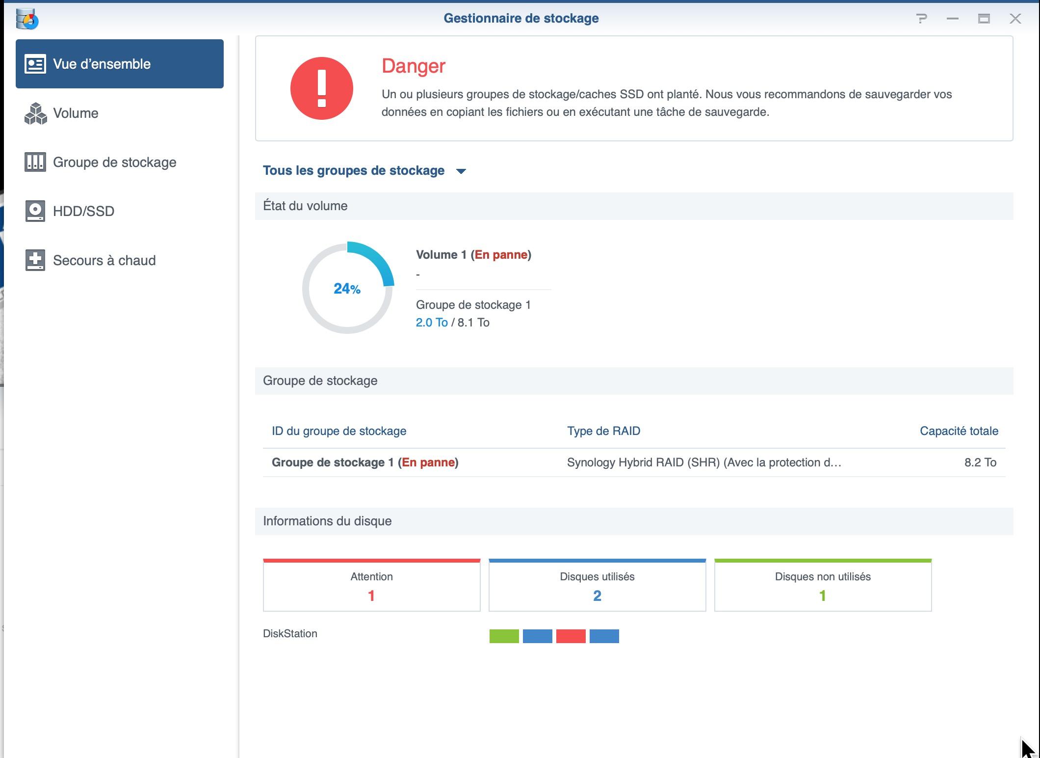Viewport: 1040px width, 758px height.
Task: Click the Groupe de stockage sidebar icon
Action: (35, 162)
